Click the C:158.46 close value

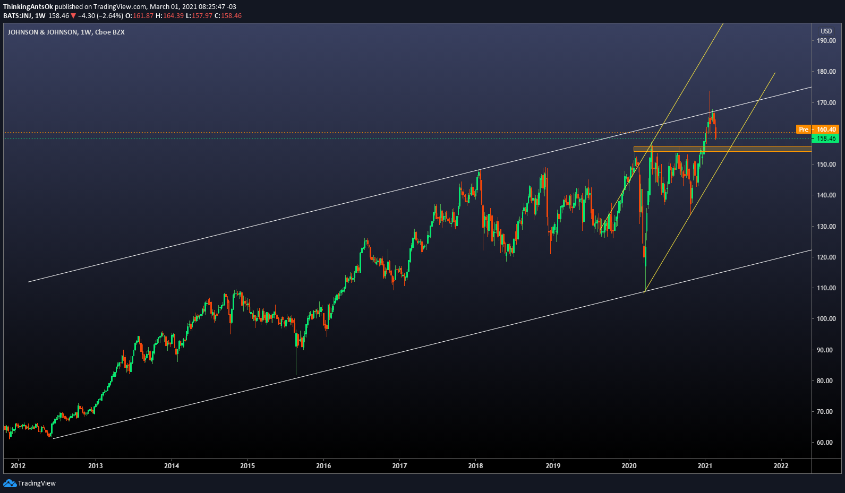pyautogui.click(x=228, y=16)
